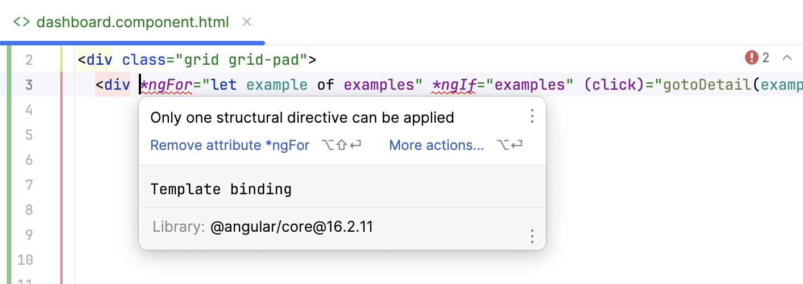Screen dimensions: 803x284
Task: Click the "grid grid-pad" class value
Action: click(267, 60)
